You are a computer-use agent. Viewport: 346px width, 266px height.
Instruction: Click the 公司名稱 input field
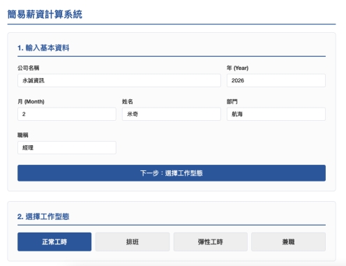point(119,80)
